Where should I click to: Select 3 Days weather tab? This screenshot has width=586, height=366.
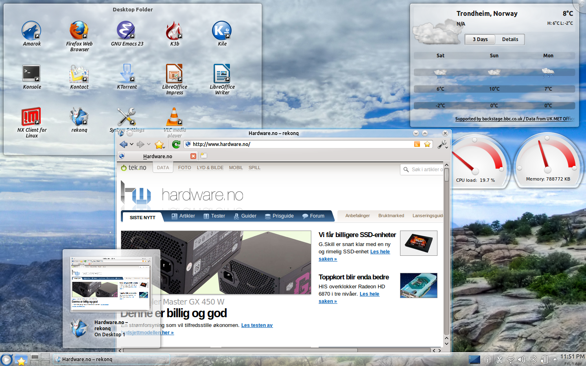[480, 39]
